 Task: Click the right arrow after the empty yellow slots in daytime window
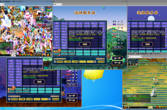[x=95, y=62]
